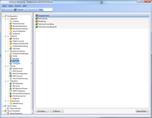Click the MetaDirectory database icon
The image size is (152, 118).
[x=11, y=103]
